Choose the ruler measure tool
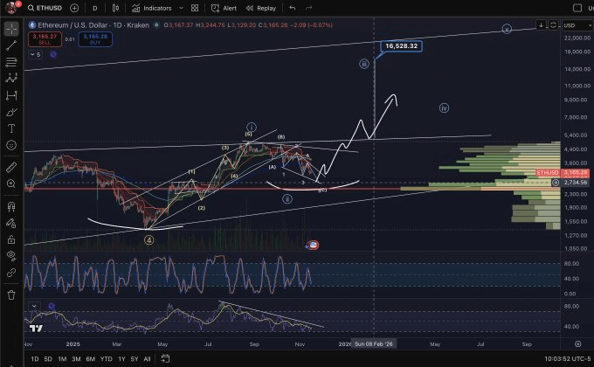 pyautogui.click(x=11, y=166)
